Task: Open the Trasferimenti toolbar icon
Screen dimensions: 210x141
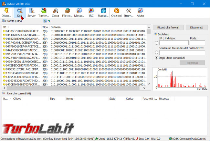Action: (x=44, y=13)
